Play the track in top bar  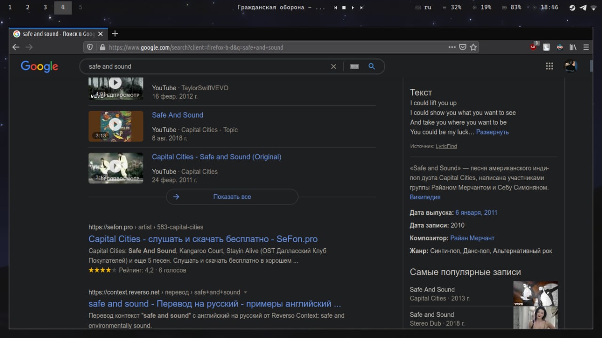tap(353, 8)
